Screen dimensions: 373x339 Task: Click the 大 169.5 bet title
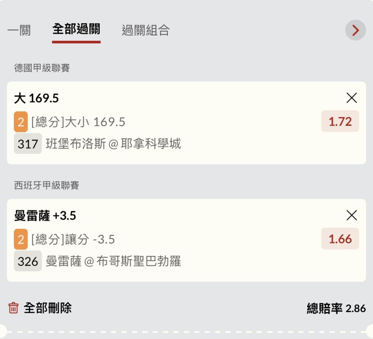[37, 99]
